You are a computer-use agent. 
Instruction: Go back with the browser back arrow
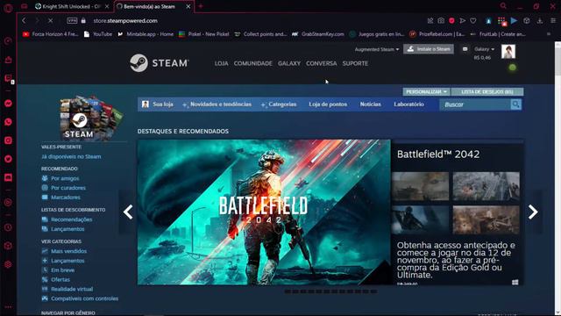pos(24,21)
